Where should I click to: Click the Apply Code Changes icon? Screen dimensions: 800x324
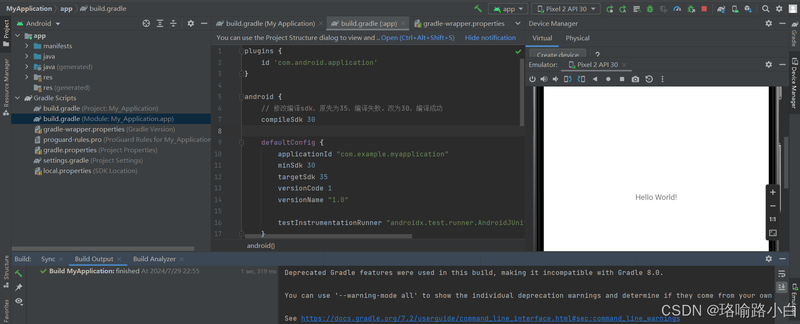pos(637,9)
